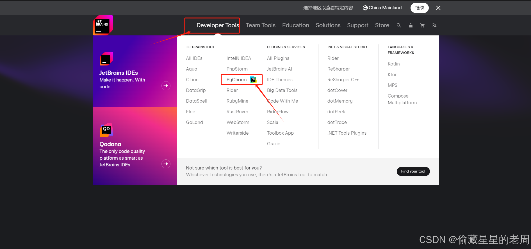The image size is (531, 249).
Task: Open the Kotlin link
Action: coord(394,64)
